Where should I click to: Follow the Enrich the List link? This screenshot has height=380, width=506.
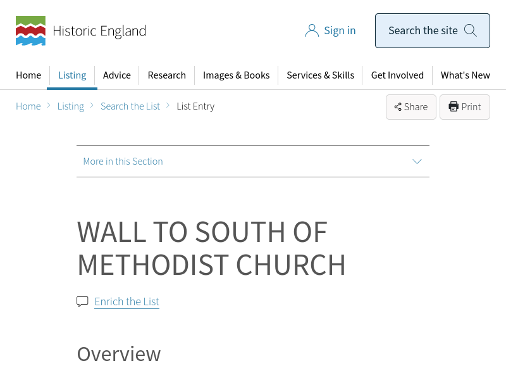click(126, 301)
